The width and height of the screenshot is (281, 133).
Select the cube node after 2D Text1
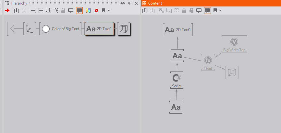(124, 29)
